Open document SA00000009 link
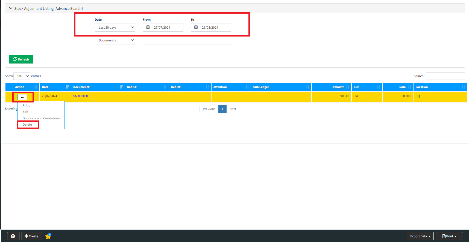Screen dimensions: 469x242 [81, 96]
